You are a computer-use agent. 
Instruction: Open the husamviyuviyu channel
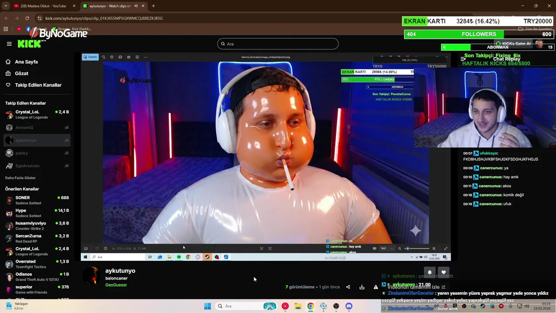37,226
